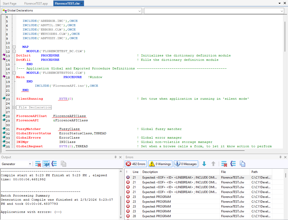This screenshot has width=288, height=220.
Task: Click the bookmark marker on line 13
Action: coord(4,55)
